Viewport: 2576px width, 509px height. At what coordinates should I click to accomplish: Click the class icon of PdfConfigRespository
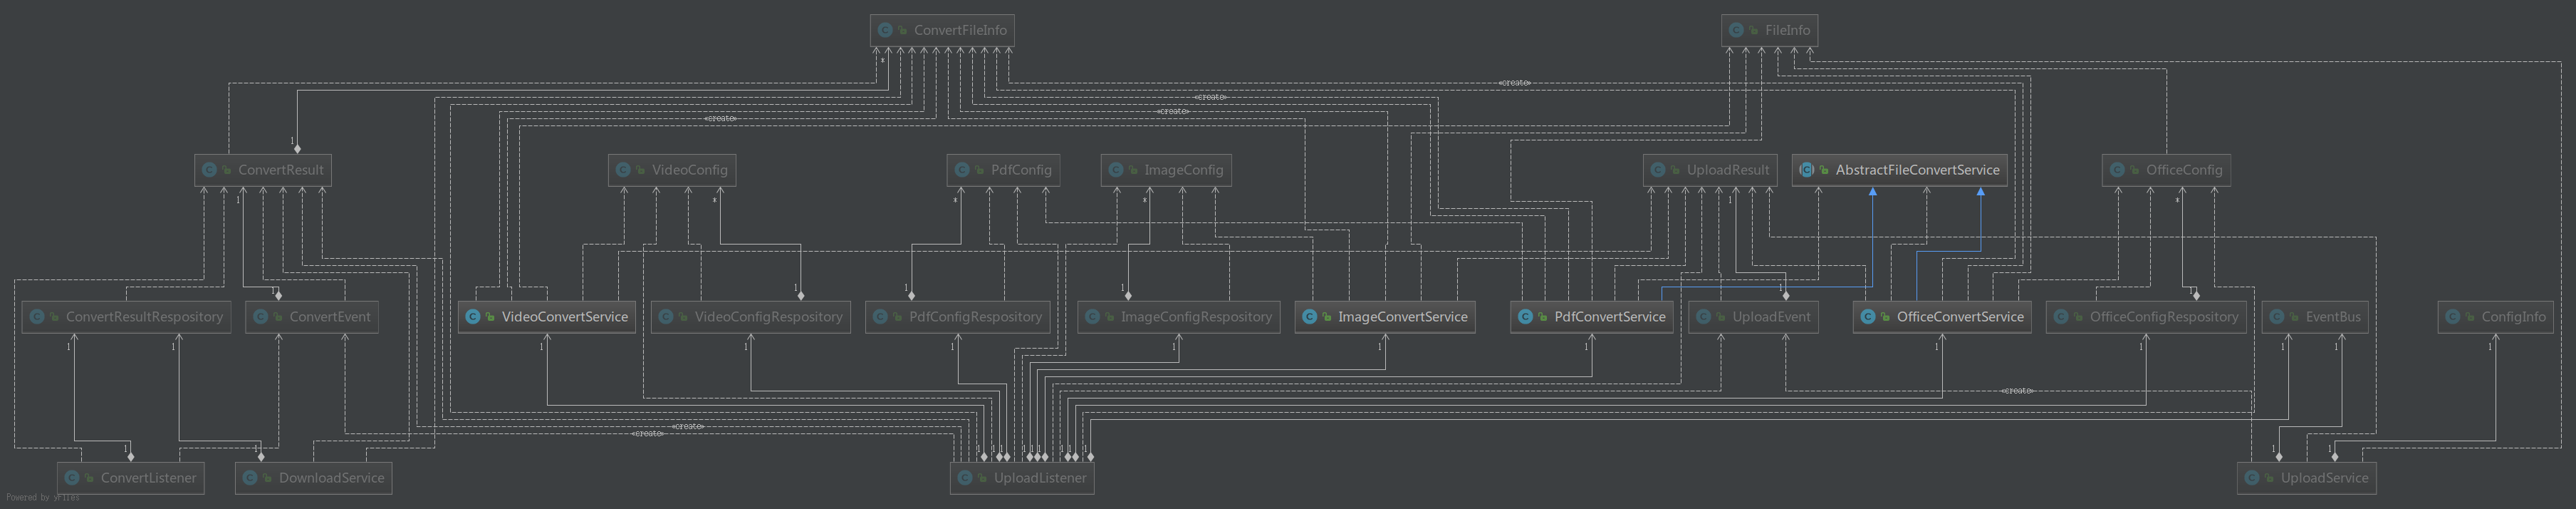[x=880, y=317]
